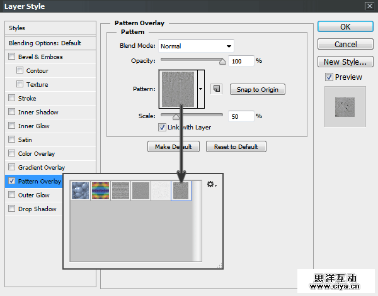The image size is (378, 296).
Task: Toggle the Link with Layer checkbox
Action: pos(162,128)
